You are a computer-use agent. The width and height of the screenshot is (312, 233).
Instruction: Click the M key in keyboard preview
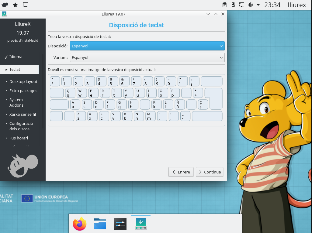(x=151, y=116)
